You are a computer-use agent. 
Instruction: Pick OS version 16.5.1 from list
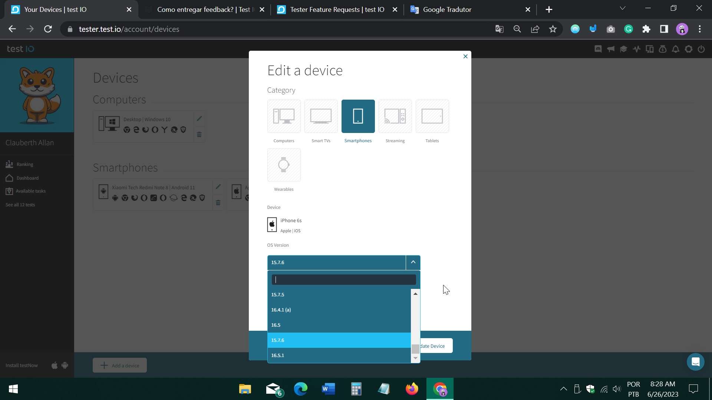coord(339,355)
